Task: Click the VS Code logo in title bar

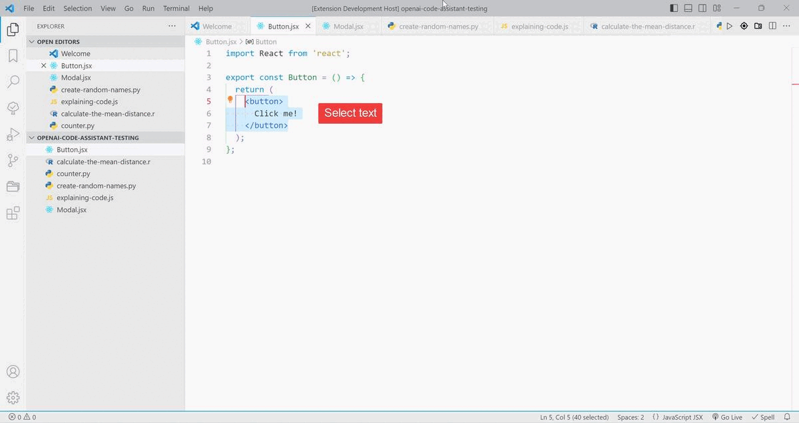Action: click(x=9, y=8)
